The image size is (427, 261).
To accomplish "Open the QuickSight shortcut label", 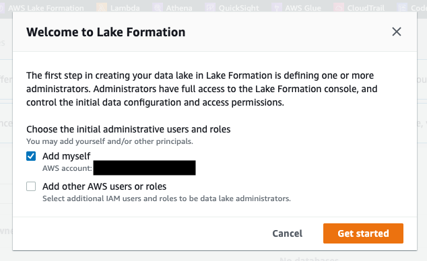I will point(239,8).
